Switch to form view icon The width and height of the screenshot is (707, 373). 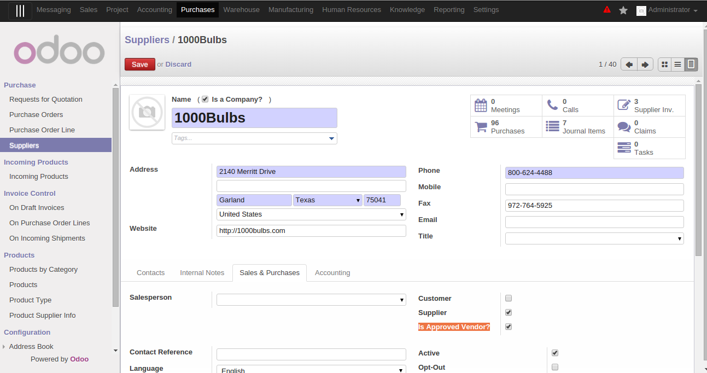pyautogui.click(x=691, y=65)
